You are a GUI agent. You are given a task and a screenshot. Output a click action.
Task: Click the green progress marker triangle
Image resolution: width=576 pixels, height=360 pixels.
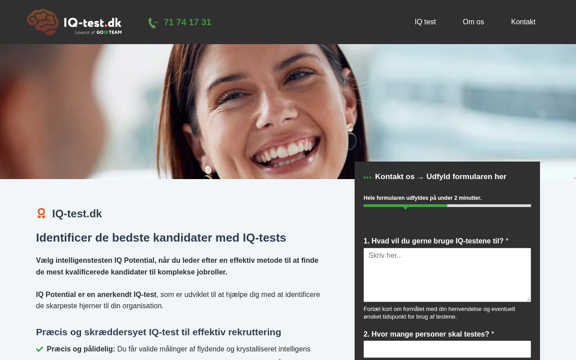point(405,208)
